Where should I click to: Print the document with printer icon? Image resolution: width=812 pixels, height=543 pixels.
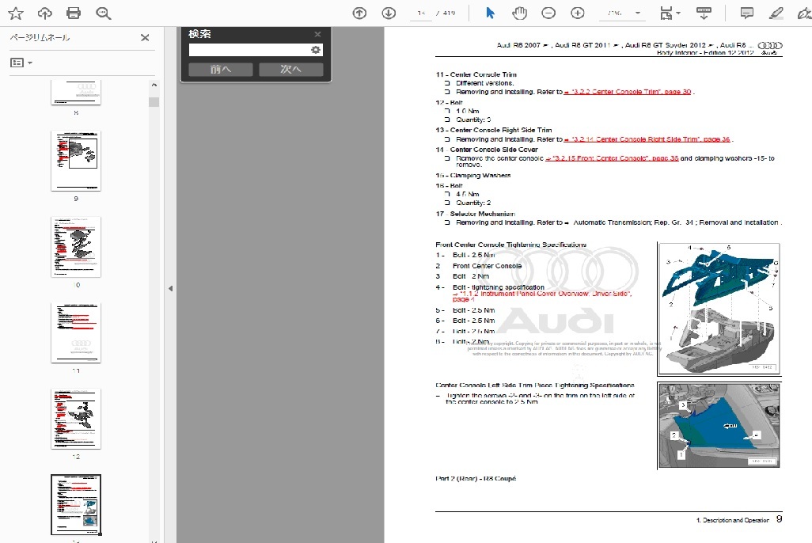[74, 13]
